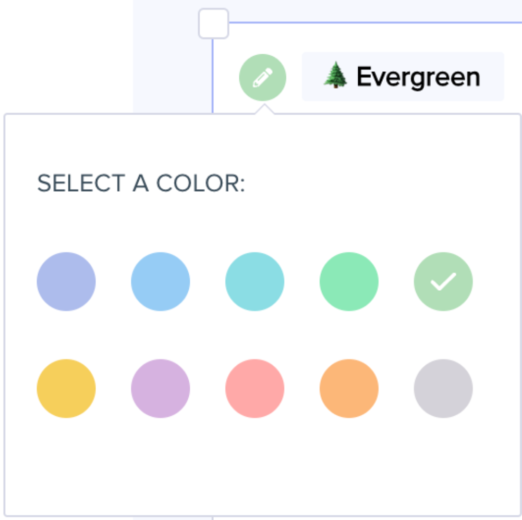Choose the light blue color swatch
The image size is (522, 520).
[161, 282]
